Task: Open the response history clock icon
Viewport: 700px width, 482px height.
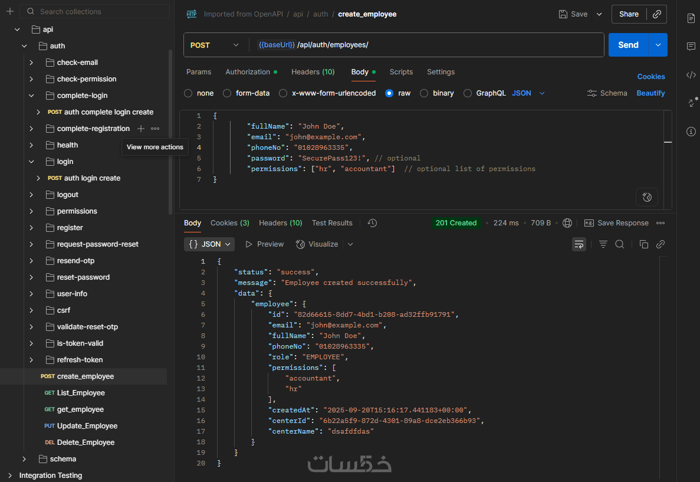Action: (x=372, y=223)
